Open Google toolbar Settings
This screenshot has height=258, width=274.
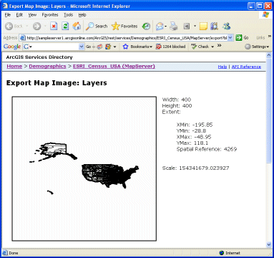point(257,47)
